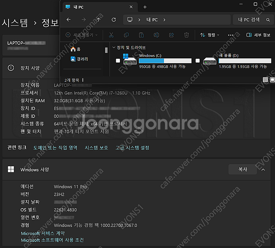Click the Windows 11 Pro edition text
This screenshot has height=248, width=275.
pyautogui.click(x=70, y=187)
